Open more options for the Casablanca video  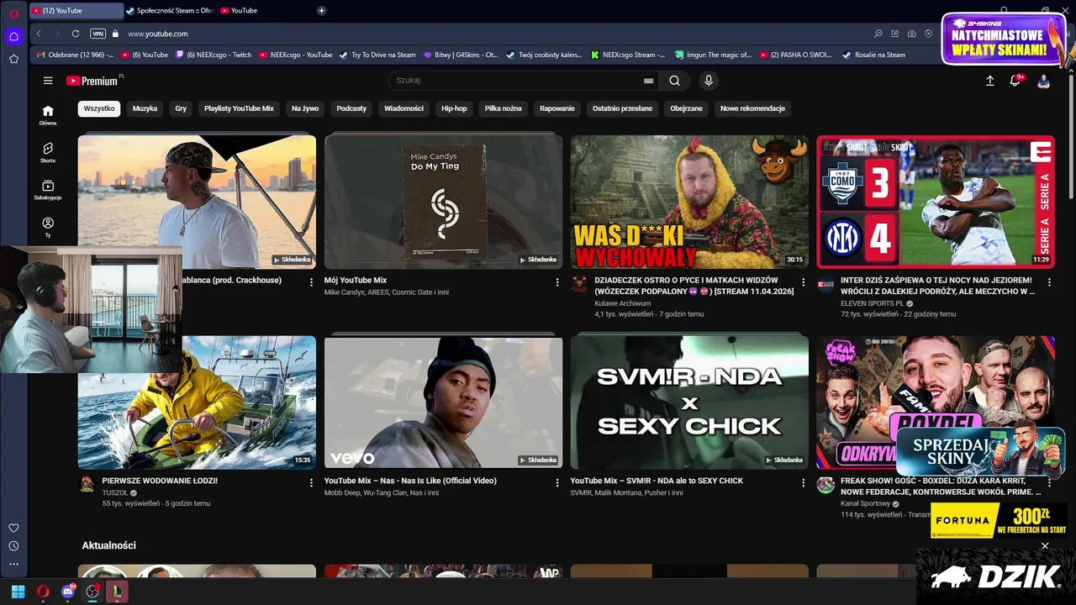coord(310,282)
